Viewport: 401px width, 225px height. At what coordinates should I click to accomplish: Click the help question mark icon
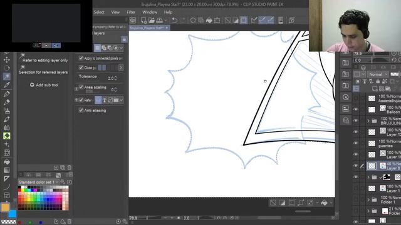pos(291,20)
